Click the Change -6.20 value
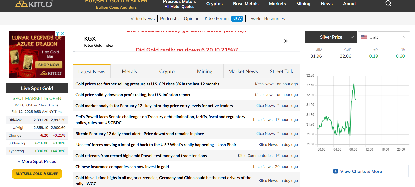This screenshot has height=187, width=415. [x=44, y=135]
